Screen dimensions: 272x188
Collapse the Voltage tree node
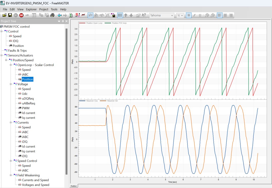(11, 84)
